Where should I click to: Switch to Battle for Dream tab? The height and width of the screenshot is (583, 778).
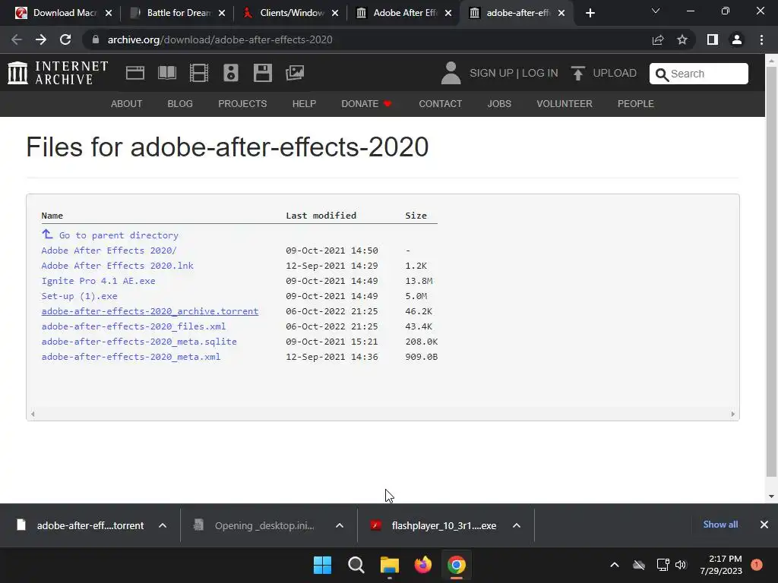pos(178,13)
